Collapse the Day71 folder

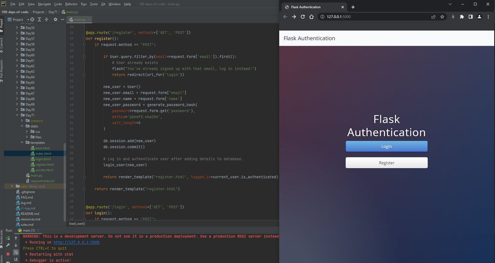click(17, 115)
